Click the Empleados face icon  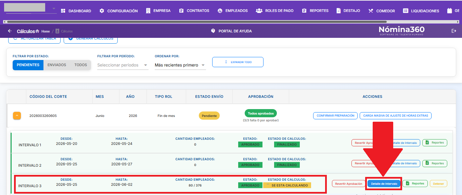click(x=220, y=11)
